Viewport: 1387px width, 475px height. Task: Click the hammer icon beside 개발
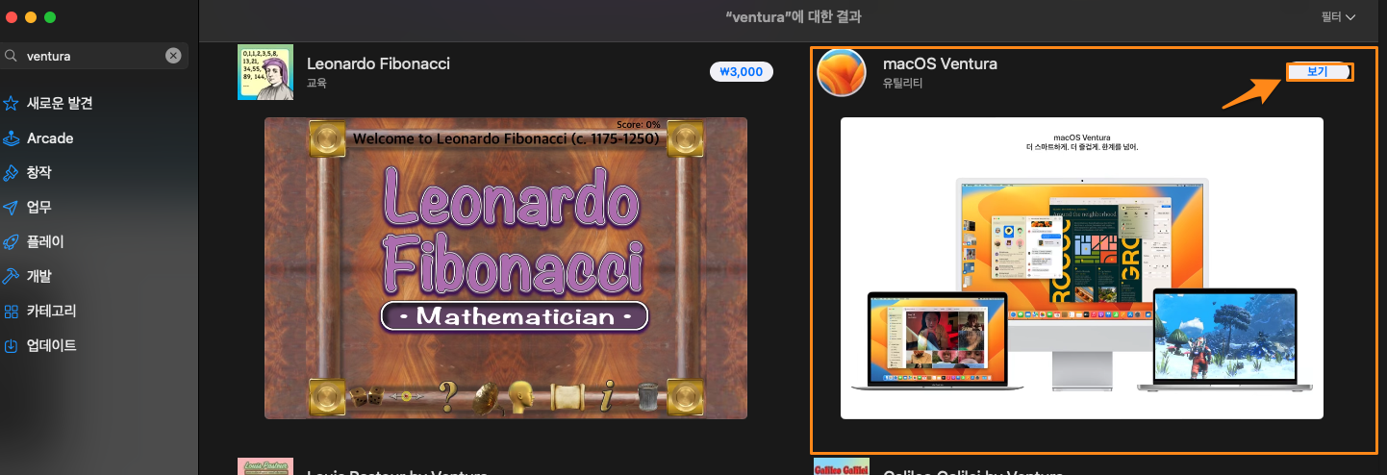[11, 277]
